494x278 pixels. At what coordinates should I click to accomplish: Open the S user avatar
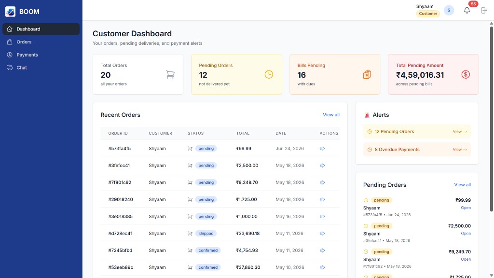[449, 11]
